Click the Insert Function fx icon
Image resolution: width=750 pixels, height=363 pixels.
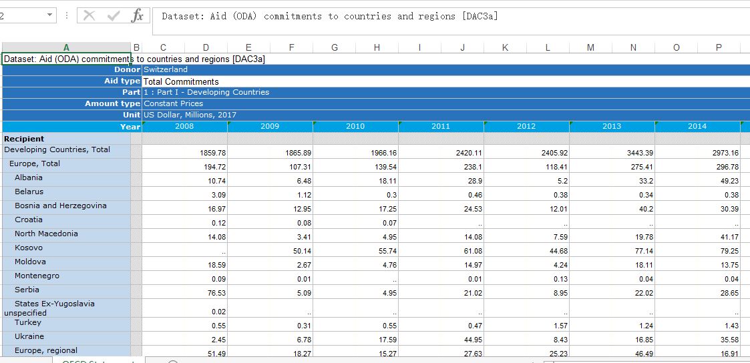pyautogui.click(x=138, y=16)
